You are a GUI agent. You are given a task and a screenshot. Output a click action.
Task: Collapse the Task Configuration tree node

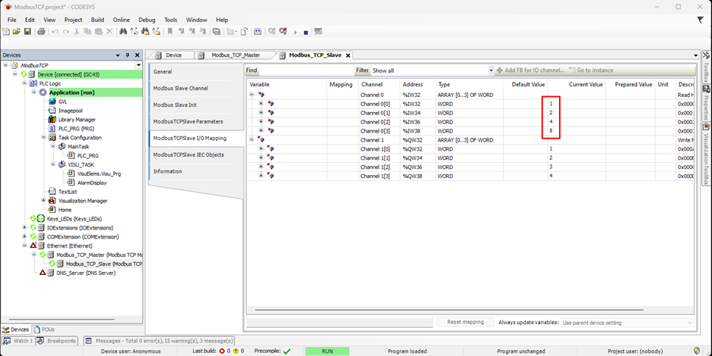[x=42, y=138]
